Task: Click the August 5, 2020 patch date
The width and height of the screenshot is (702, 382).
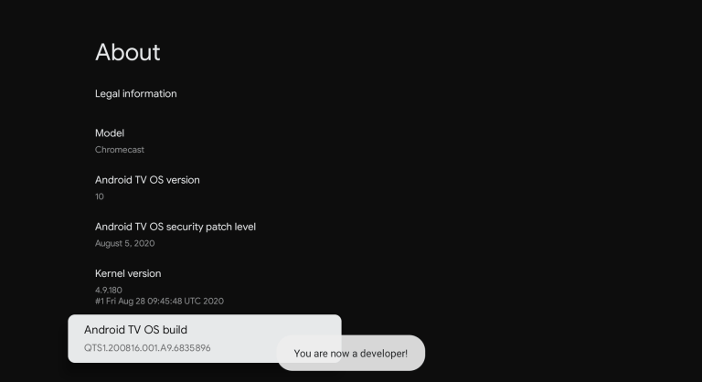Action: [125, 243]
